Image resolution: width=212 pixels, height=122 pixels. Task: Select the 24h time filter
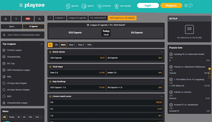click(x=30, y=117)
